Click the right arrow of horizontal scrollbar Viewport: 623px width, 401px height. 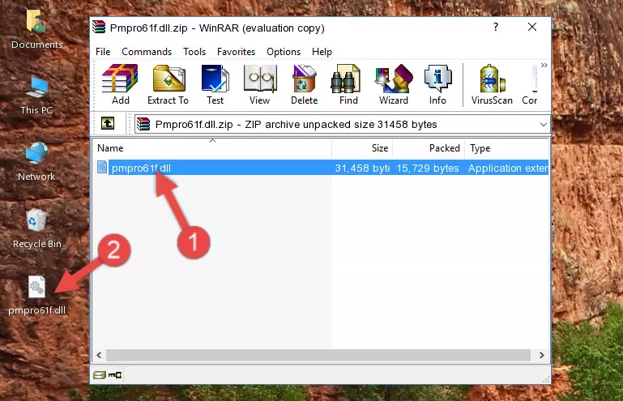[541, 356]
